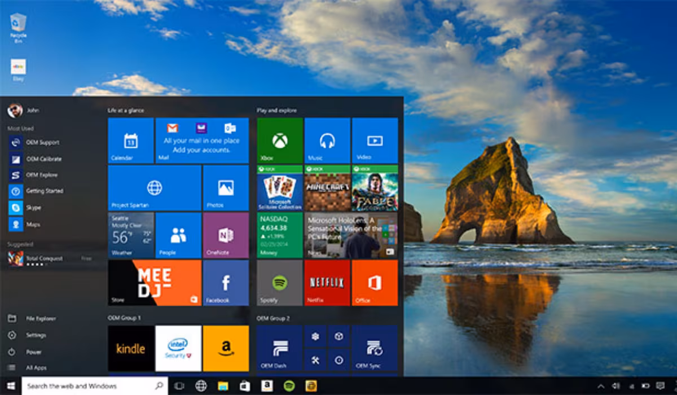Click the snowflake small tile in OEM Group 2

coord(315,336)
